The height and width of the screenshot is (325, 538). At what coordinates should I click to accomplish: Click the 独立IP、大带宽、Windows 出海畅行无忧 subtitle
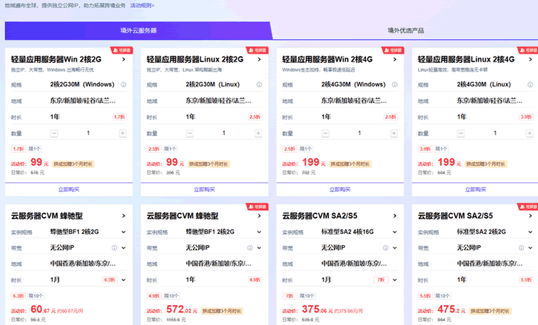(52, 69)
